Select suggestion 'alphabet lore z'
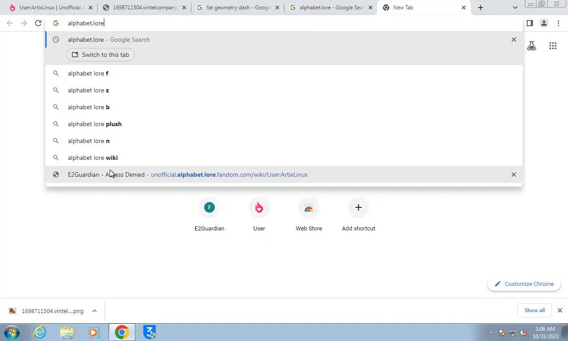The width and height of the screenshot is (568, 341). (284, 90)
